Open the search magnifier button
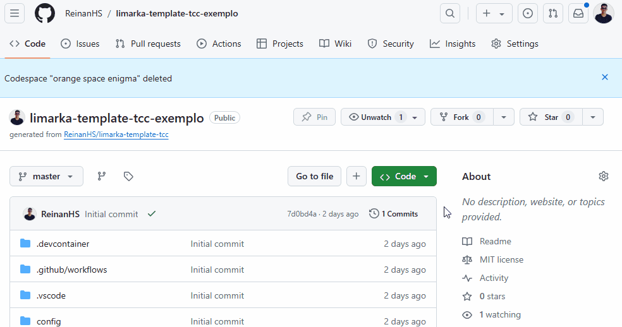 pyautogui.click(x=450, y=13)
